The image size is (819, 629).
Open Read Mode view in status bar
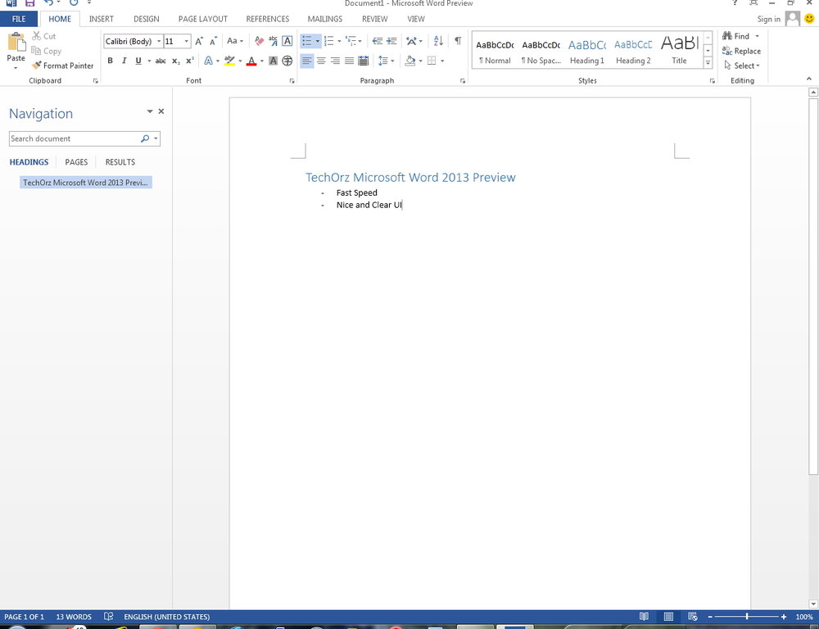[644, 617]
